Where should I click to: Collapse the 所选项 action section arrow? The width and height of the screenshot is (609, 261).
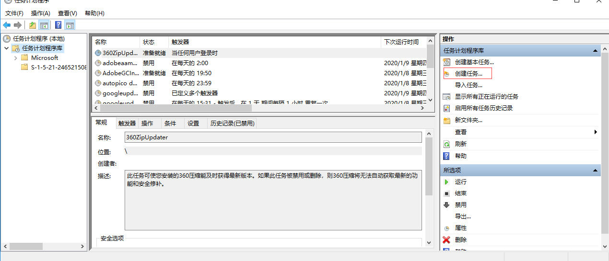[595, 170]
